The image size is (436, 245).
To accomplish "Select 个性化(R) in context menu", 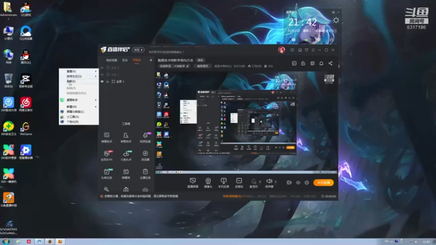I will 78,121.
